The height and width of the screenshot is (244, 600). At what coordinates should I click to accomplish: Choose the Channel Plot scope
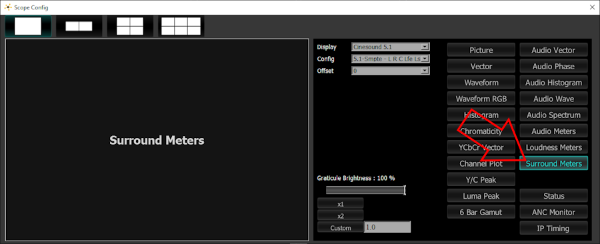[481, 163]
